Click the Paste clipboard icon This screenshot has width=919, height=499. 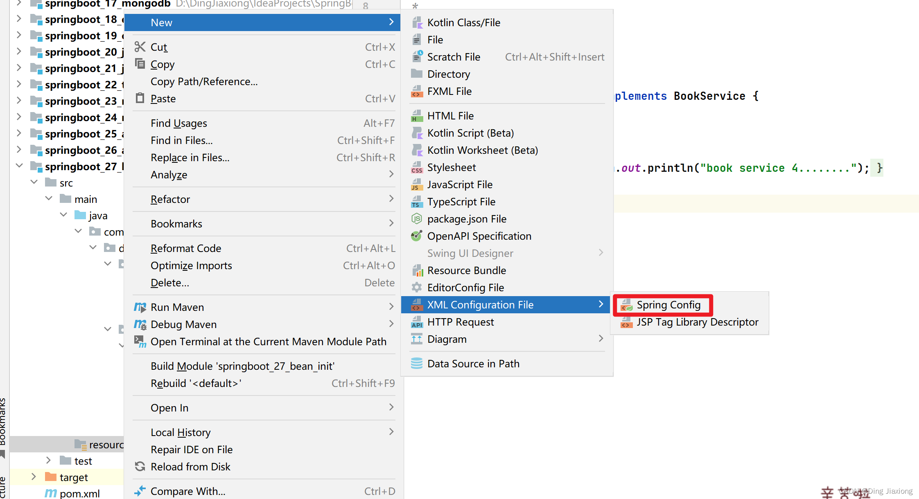click(x=140, y=98)
